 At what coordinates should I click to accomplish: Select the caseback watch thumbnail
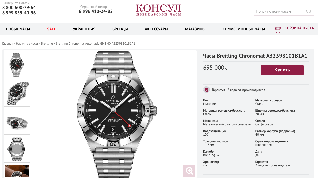(x=17, y=149)
